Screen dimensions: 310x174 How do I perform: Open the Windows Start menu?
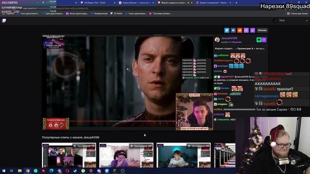click(4, 171)
